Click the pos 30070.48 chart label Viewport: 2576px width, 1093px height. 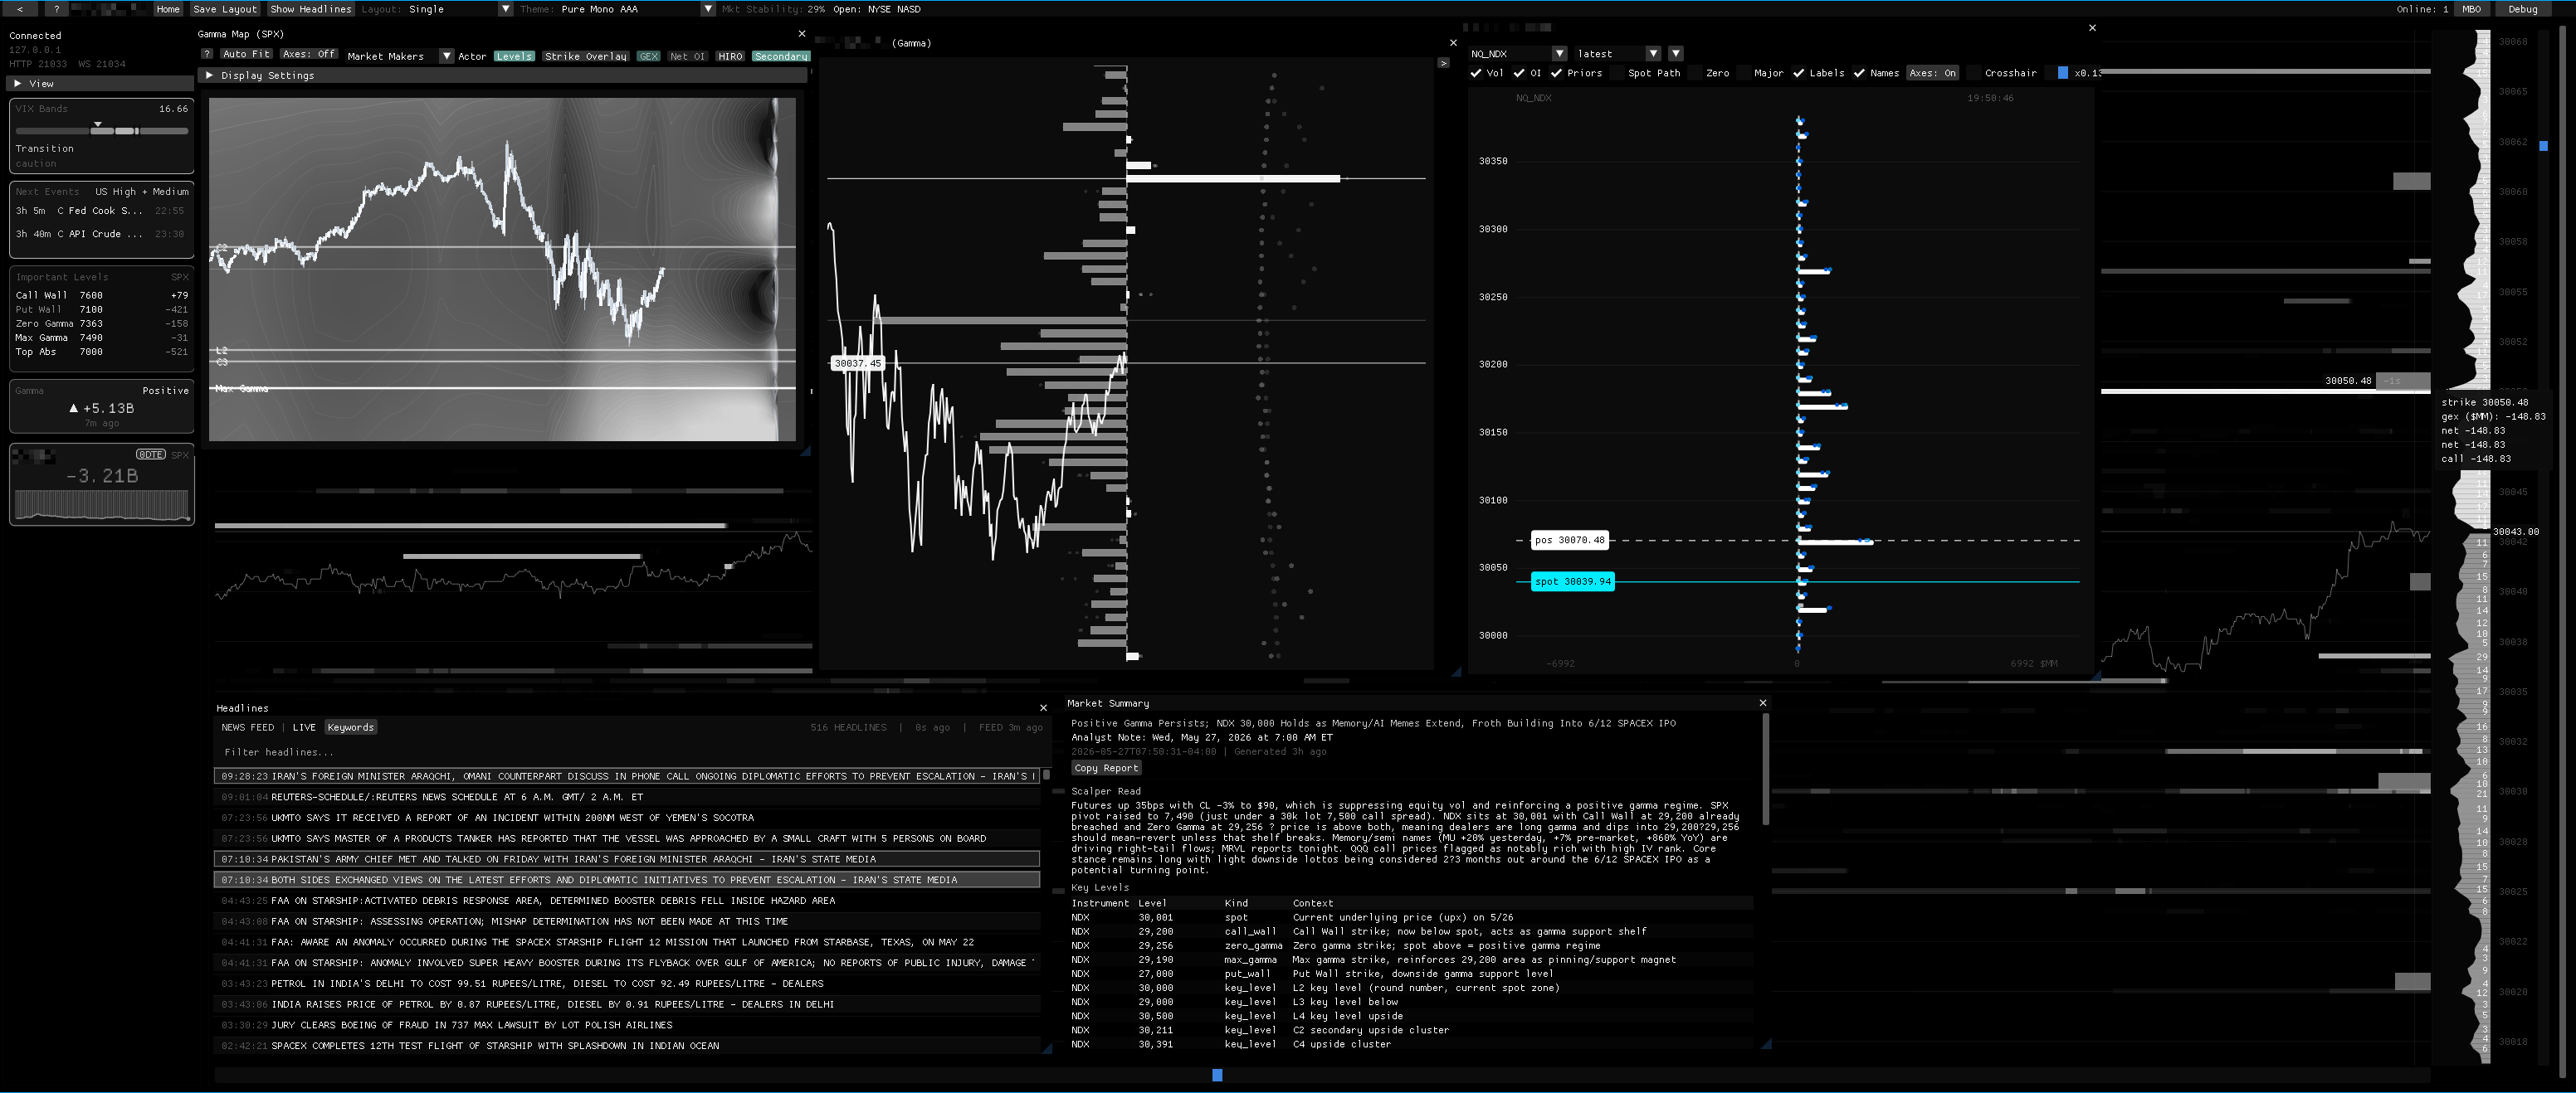(1569, 541)
